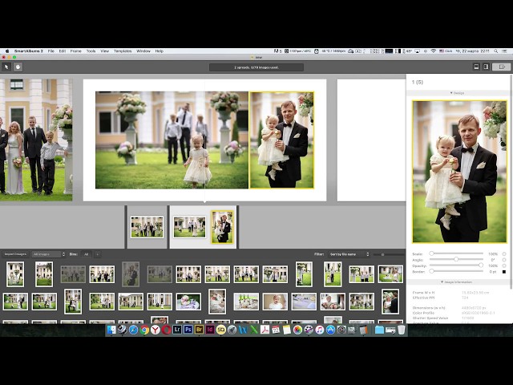Click the export button in the top-right toolbar

pyautogui.click(x=502, y=67)
